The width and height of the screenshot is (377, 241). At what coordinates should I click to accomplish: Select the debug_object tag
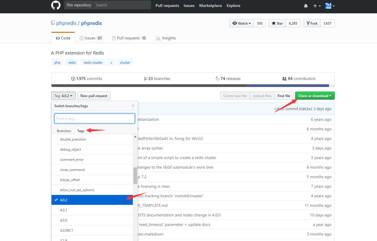[92, 149]
